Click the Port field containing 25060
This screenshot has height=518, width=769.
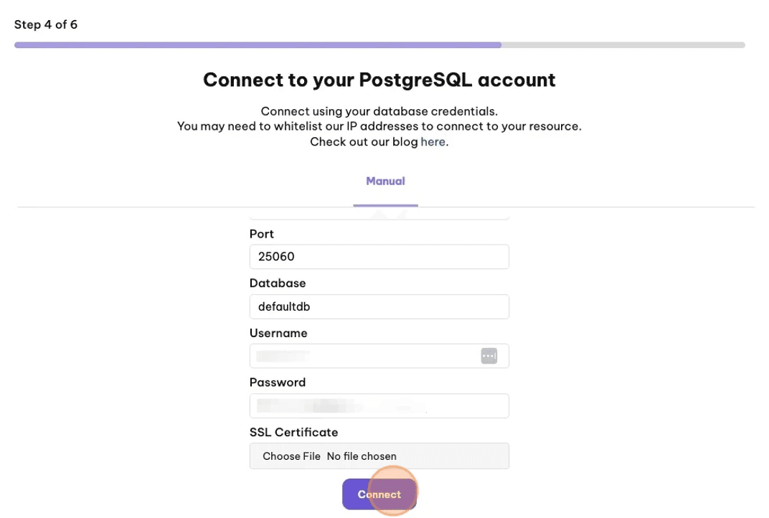(379, 257)
